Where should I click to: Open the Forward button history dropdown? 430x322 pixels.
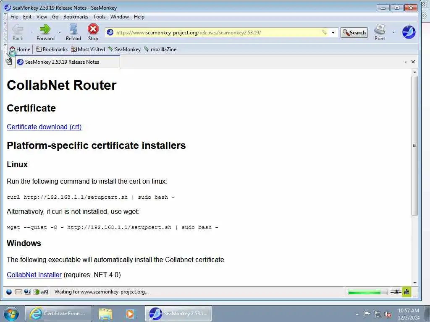click(x=60, y=32)
